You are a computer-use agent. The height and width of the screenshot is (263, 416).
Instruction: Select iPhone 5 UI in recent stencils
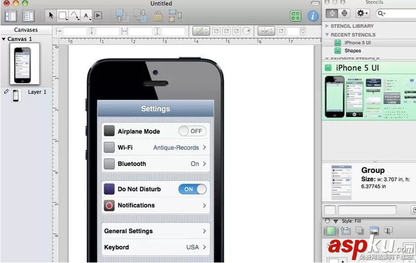[369, 43]
